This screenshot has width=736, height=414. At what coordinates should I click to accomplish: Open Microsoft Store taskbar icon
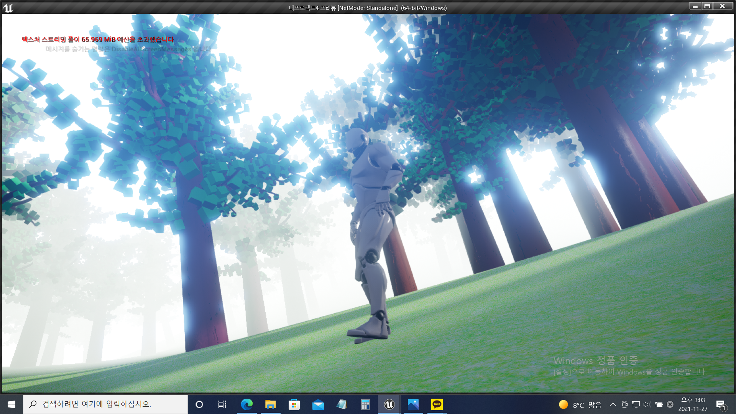point(294,404)
